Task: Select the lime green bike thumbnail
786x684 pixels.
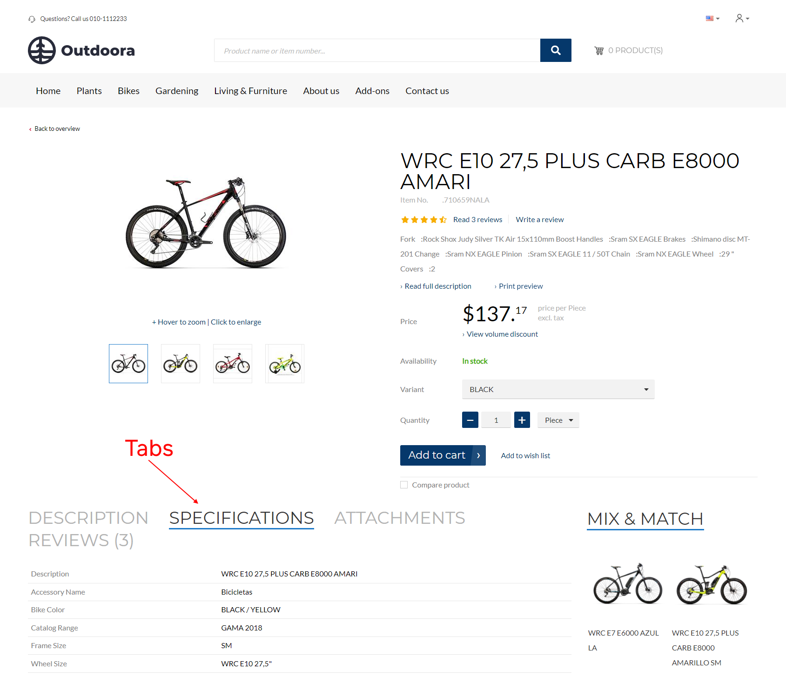Action: point(285,364)
